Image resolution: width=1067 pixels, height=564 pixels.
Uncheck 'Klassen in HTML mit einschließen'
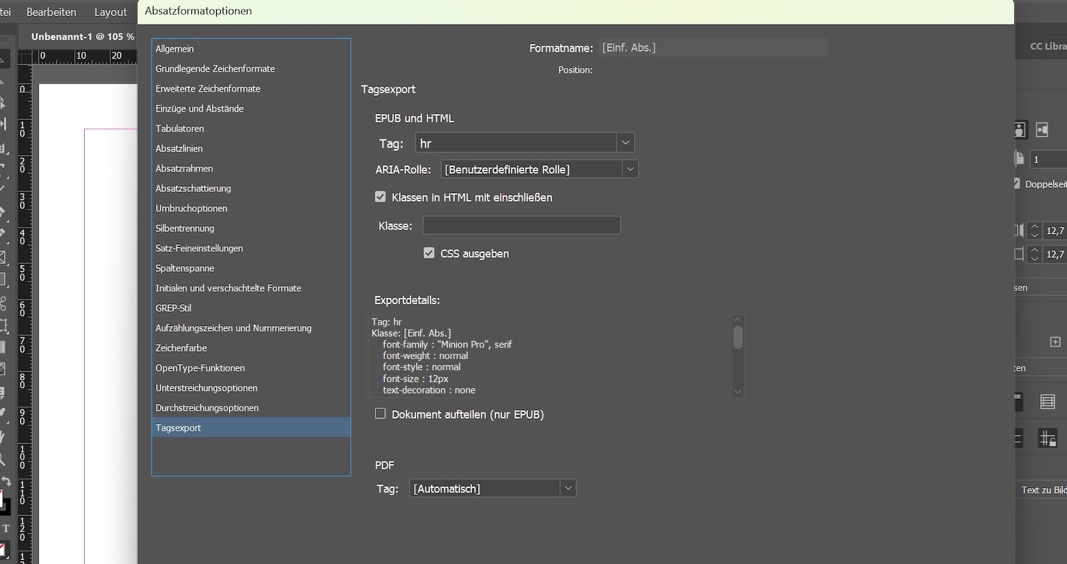pos(380,197)
